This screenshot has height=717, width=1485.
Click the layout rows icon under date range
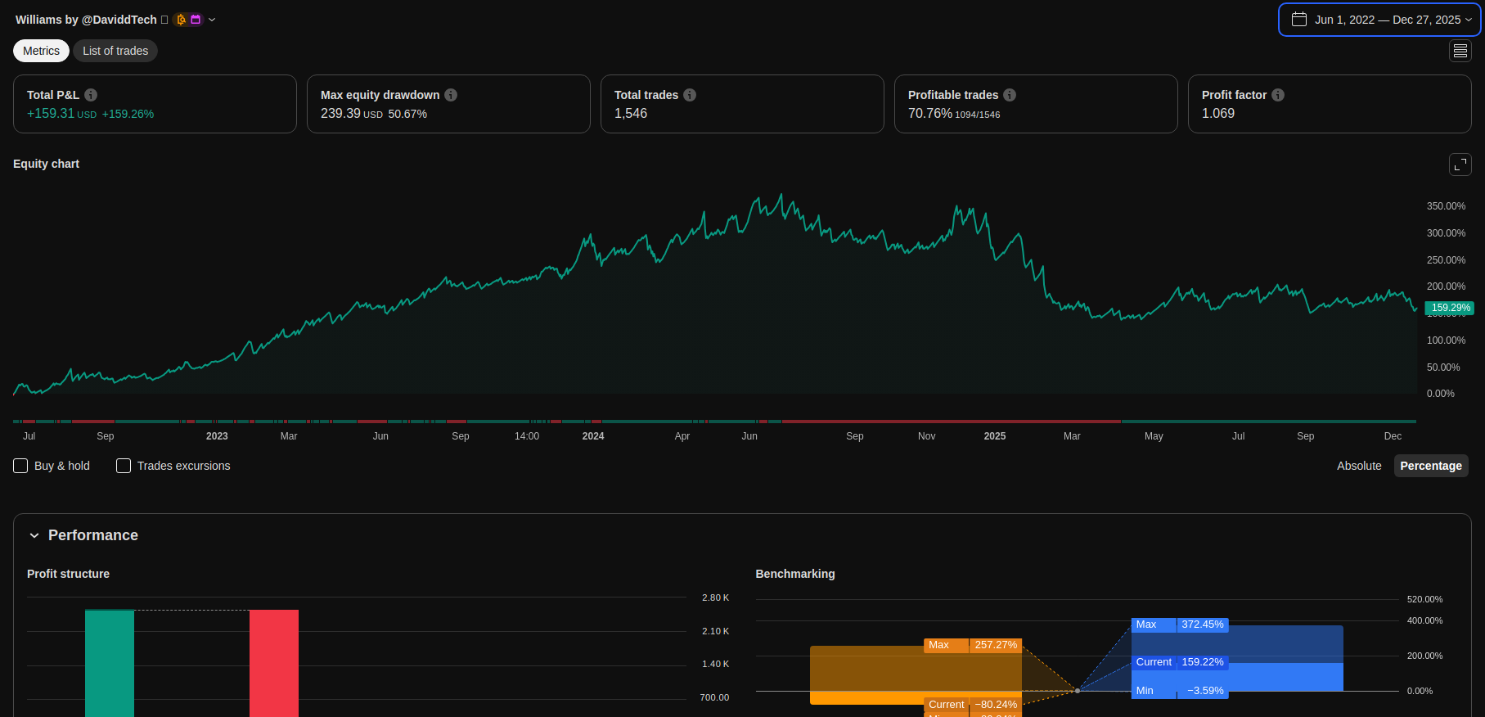[x=1460, y=51]
